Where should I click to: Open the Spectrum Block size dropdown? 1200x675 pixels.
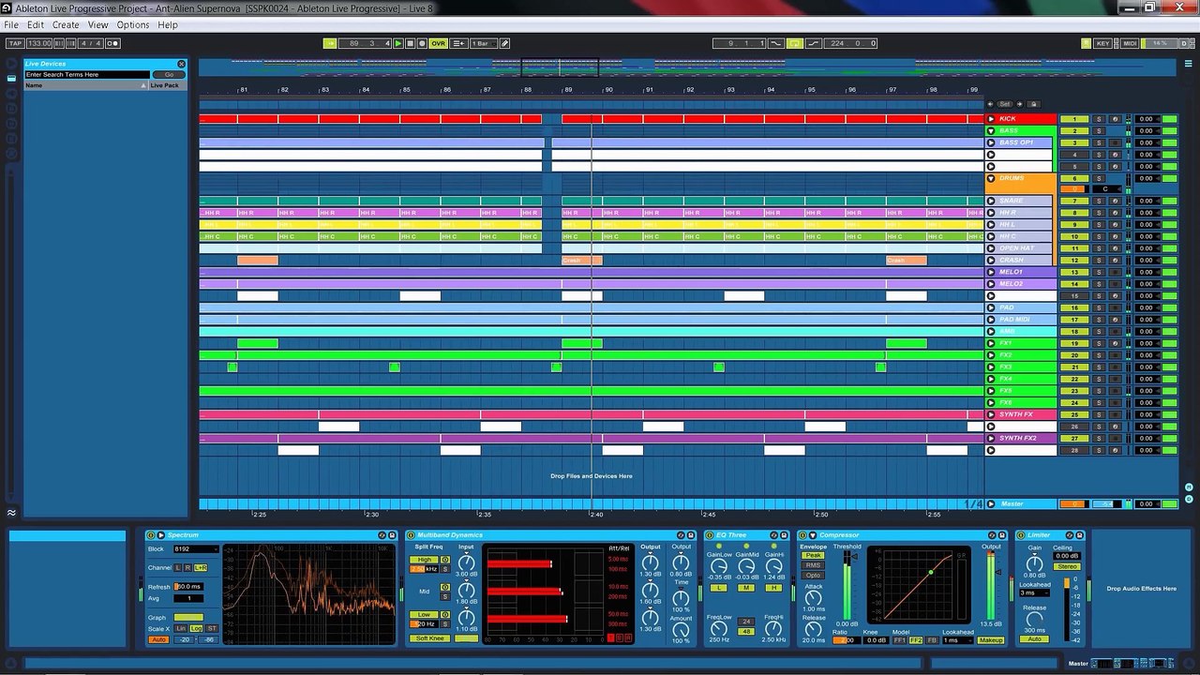[x=196, y=549]
